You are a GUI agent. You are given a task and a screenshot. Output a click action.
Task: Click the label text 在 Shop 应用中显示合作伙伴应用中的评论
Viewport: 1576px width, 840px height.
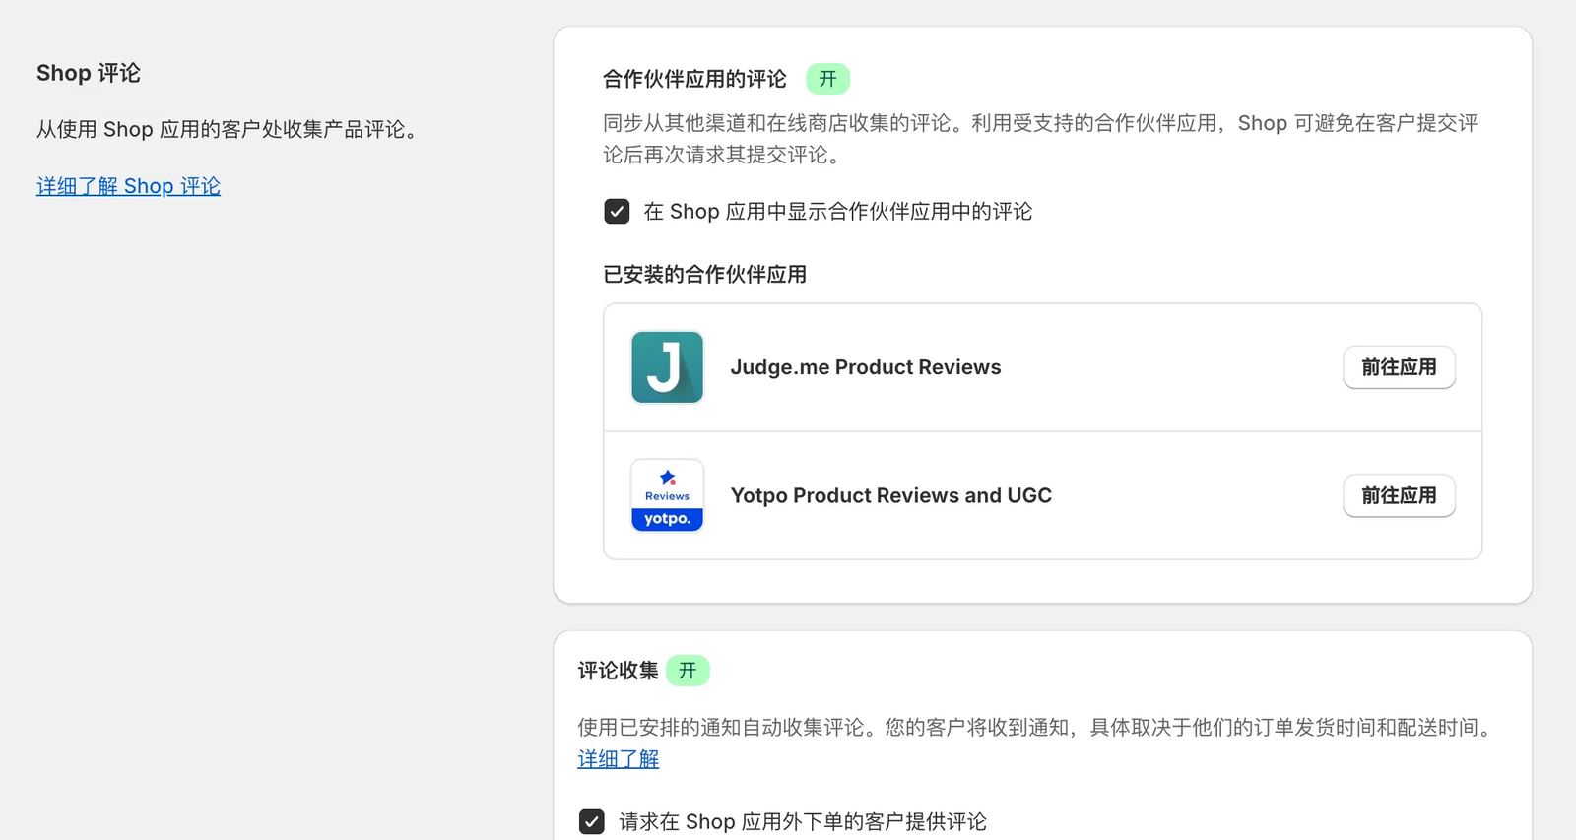[x=837, y=212]
